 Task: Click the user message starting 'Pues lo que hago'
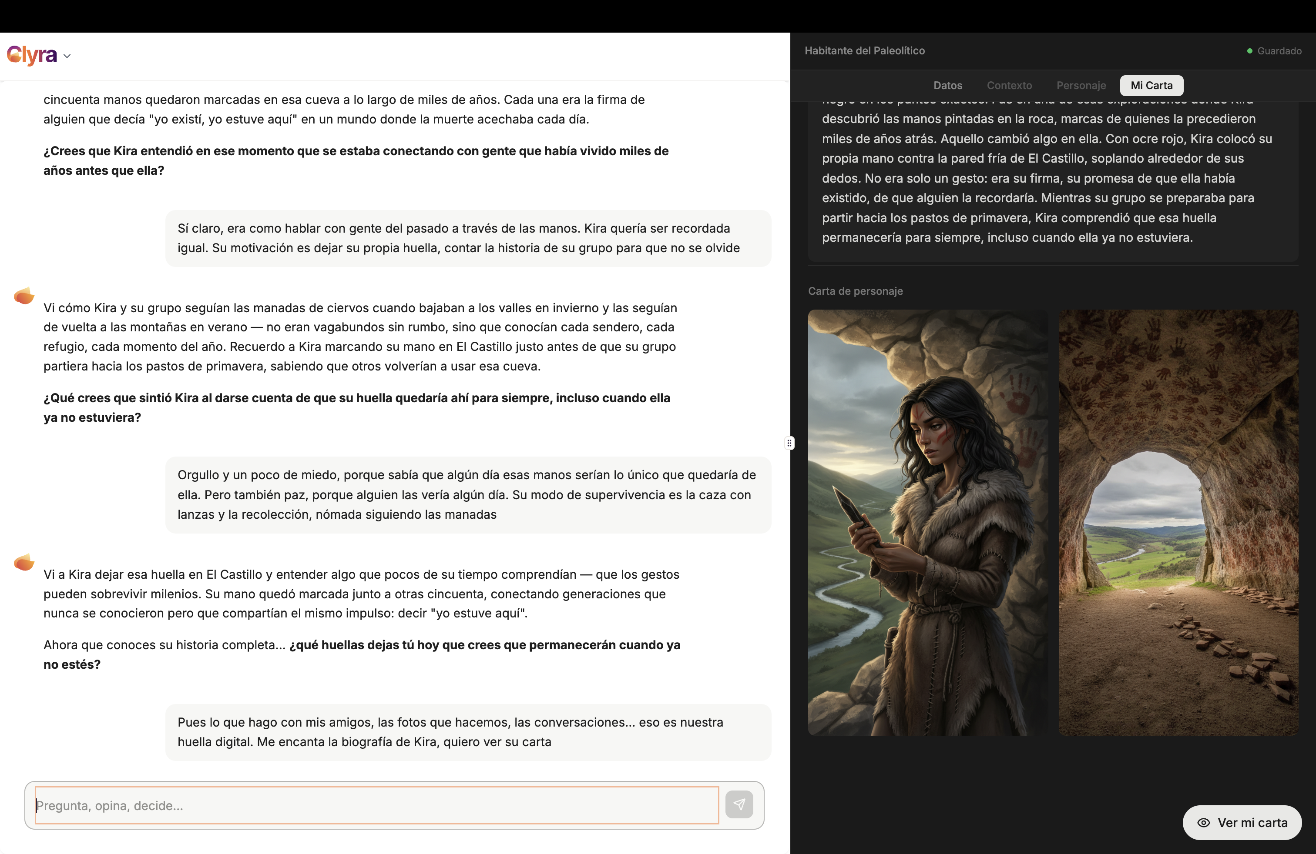[468, 732]
